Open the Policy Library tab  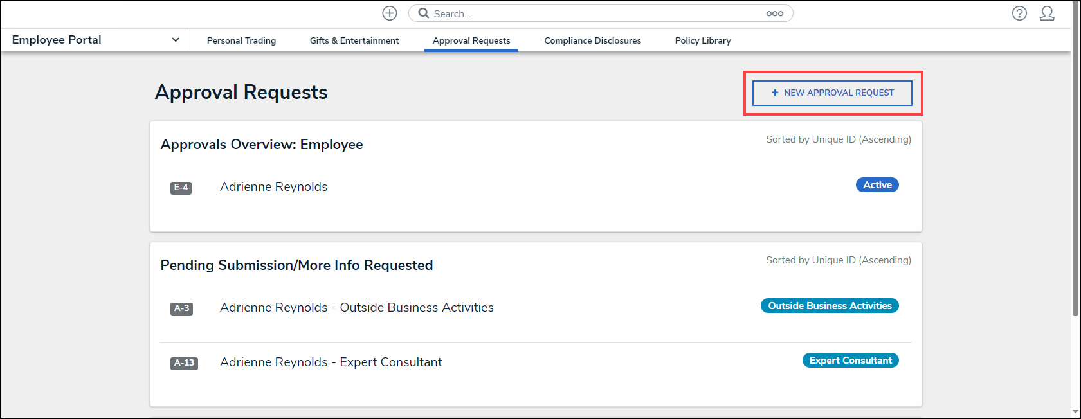click(x=703, y=40)
